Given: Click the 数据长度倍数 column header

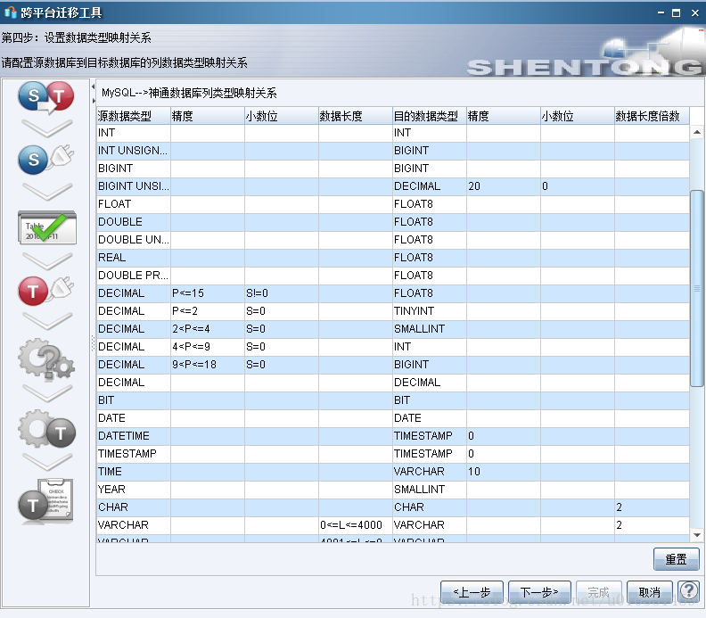Looking at the screenshot, I should pyautogui.click(x=652, y=116).
